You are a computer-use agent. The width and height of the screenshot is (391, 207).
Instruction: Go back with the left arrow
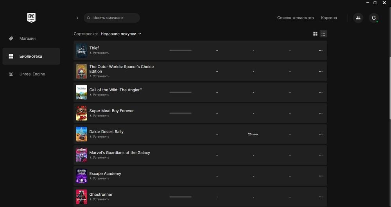(77, 18)
